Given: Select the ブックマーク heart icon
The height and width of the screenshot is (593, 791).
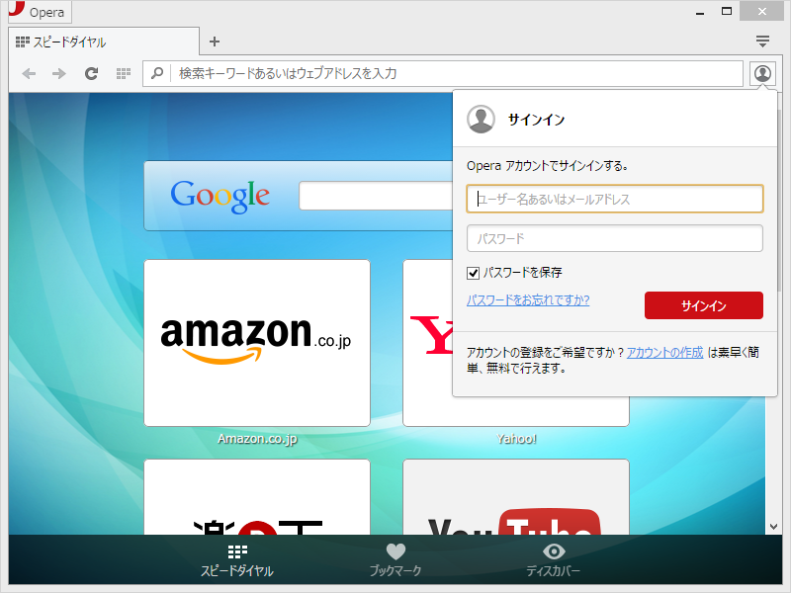Looking at the screenshot, I should coord(395,551).
